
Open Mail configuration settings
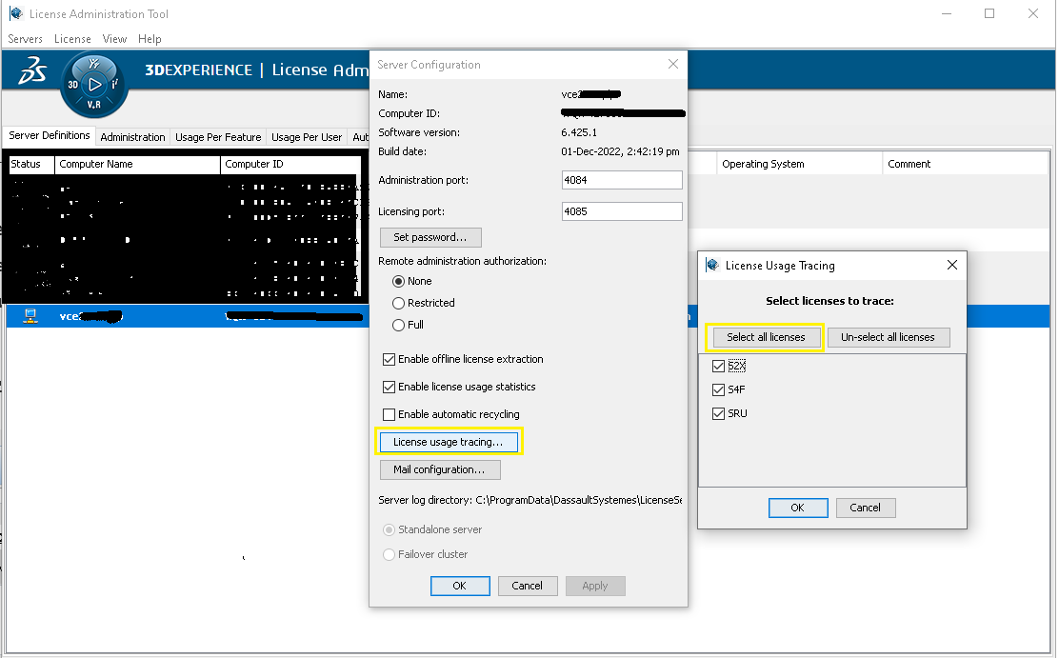point(439,469)
